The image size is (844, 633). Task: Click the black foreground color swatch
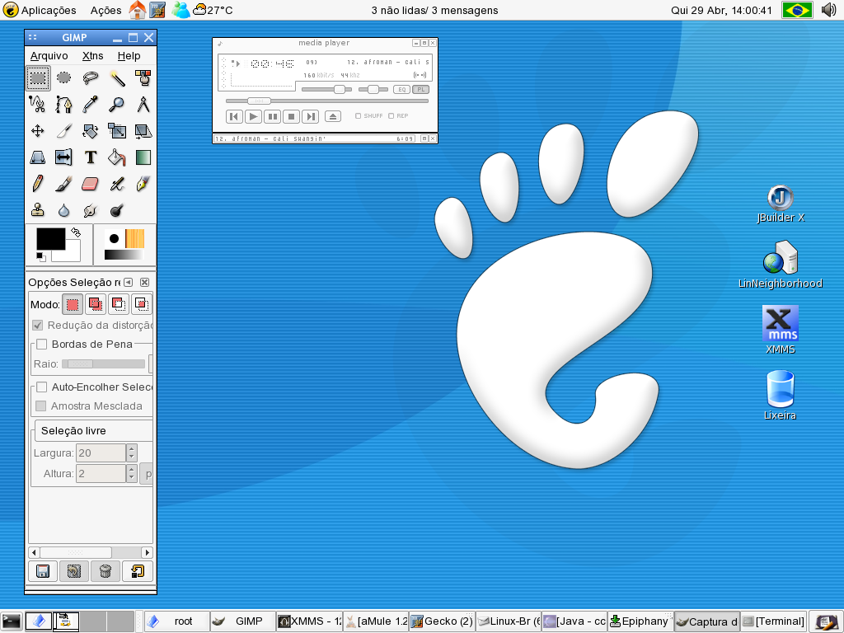coord(50,238)
